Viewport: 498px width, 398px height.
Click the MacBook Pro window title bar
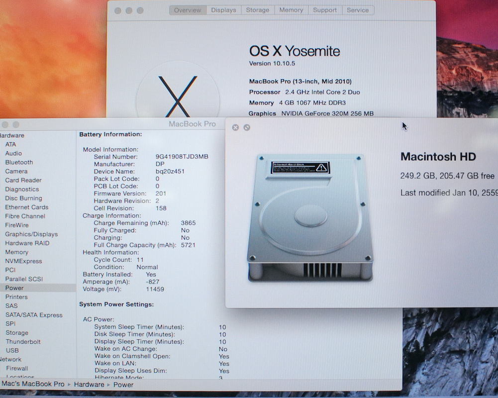[x=192, y=124]
